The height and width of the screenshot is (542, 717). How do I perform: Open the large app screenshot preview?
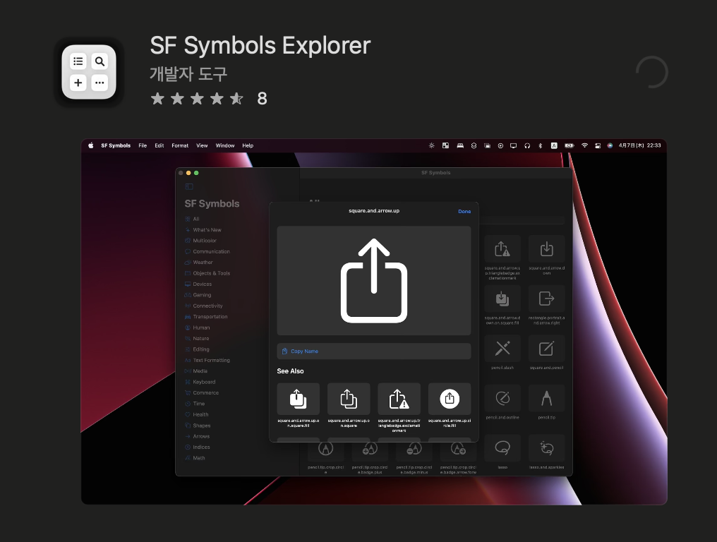[x=374, y=322]
